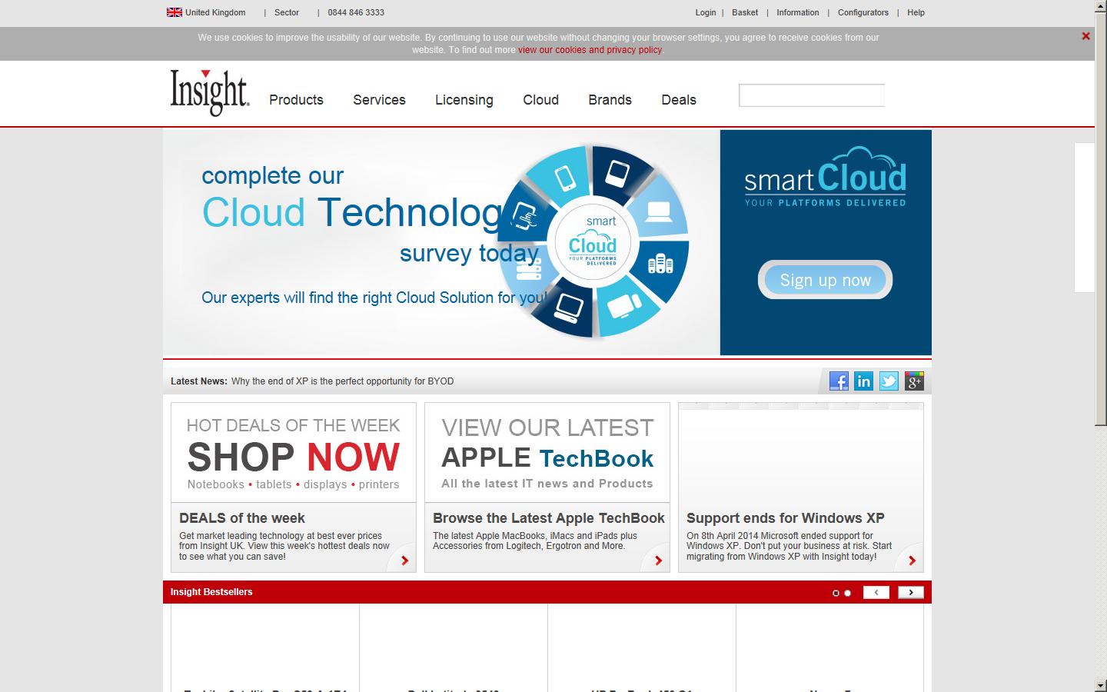This screenshot has width=1107, height=692.
Task: Select the first carousel pagination dot
Action: click(836, 592)
